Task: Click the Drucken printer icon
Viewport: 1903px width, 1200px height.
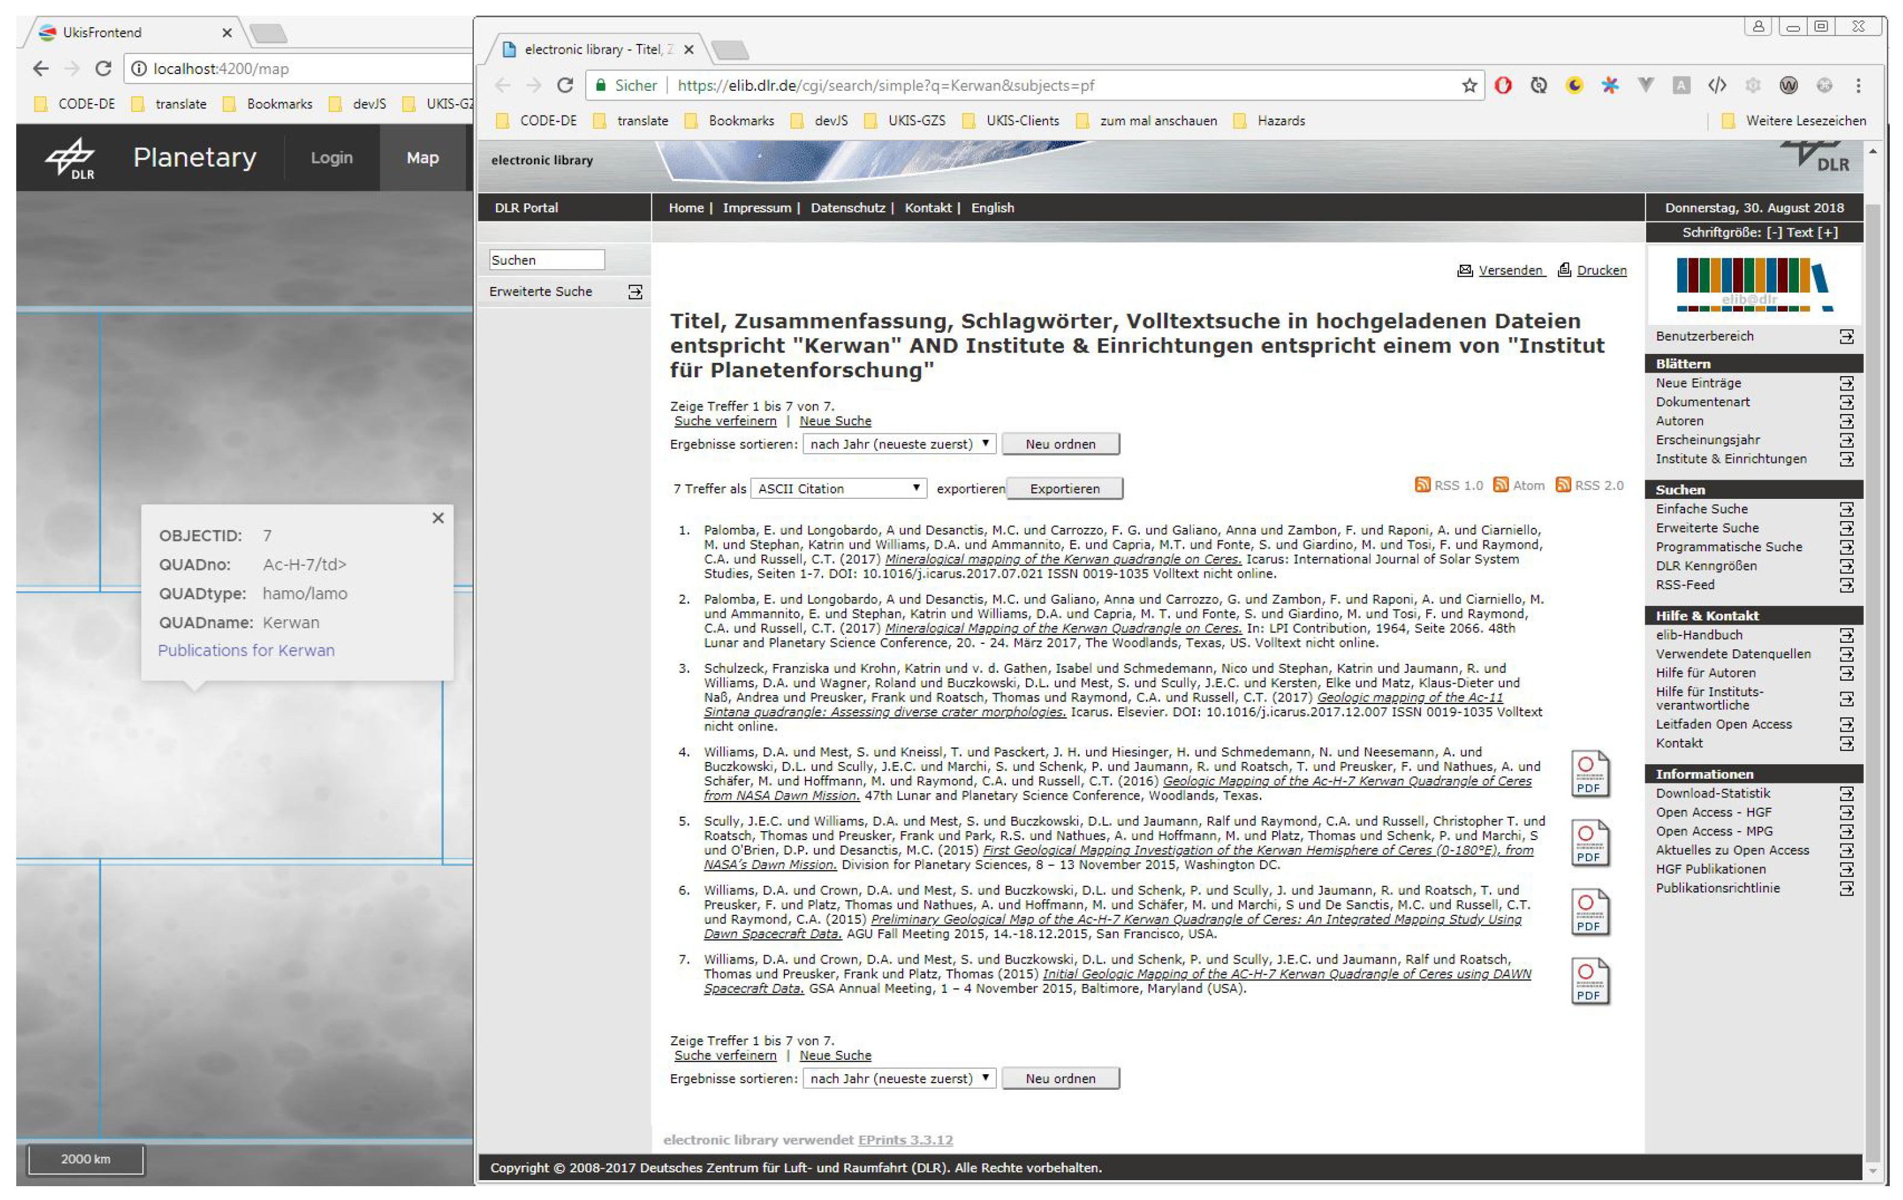Action: 1564,270
